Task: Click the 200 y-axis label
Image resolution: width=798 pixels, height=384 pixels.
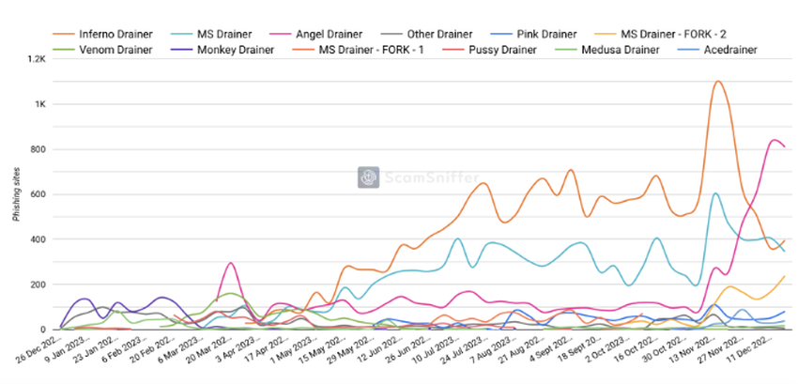Action: (x=38, y=284)
